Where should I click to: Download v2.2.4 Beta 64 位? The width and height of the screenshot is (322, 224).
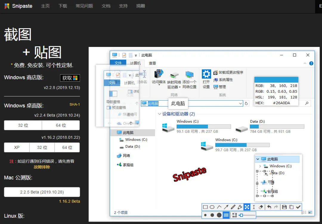coord(61,125)
